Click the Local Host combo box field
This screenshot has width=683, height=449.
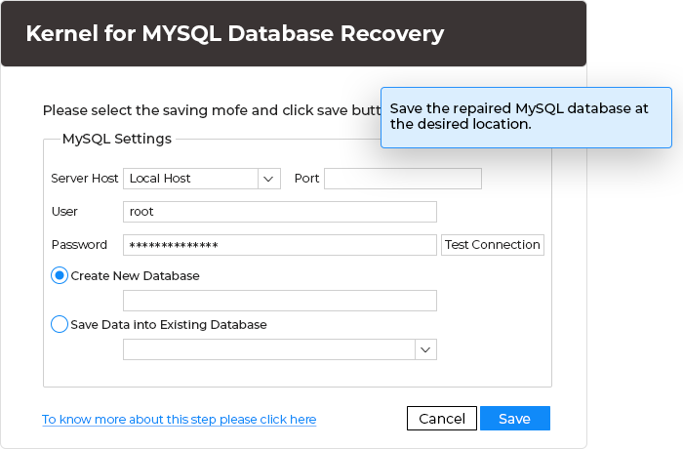pyautogui.click(x=190, y=179)
